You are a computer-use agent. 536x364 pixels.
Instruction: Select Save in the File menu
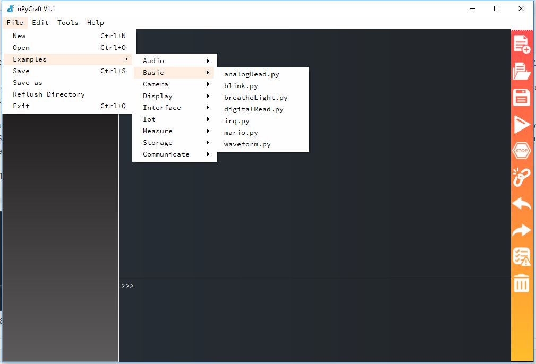69,71
